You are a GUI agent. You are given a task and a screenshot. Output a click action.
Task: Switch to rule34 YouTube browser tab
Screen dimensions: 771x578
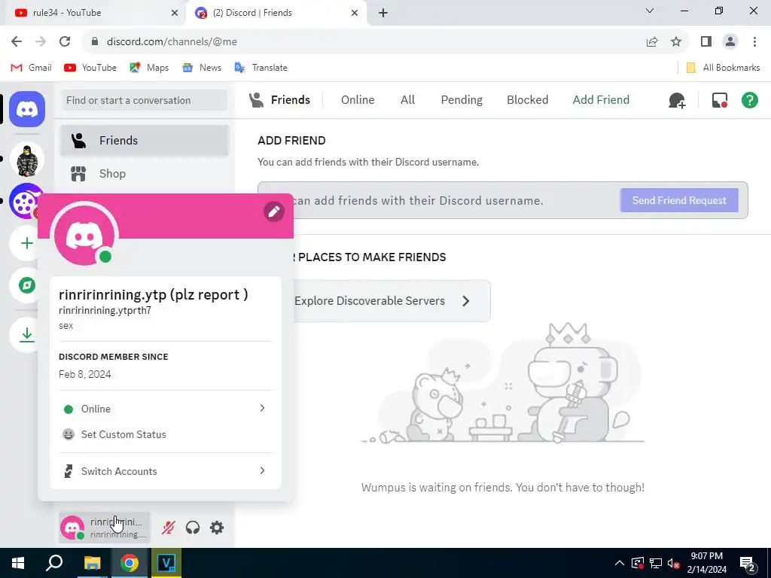(x=93, y=13)
